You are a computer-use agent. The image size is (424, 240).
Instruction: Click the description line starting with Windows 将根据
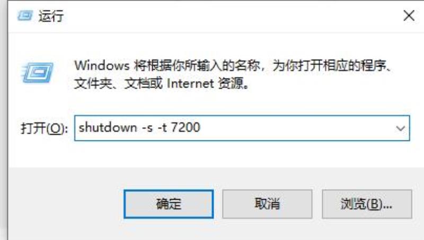coord(233,66)
